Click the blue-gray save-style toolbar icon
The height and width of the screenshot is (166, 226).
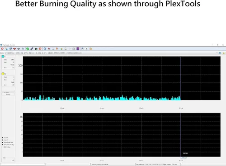tap(83, 49)
